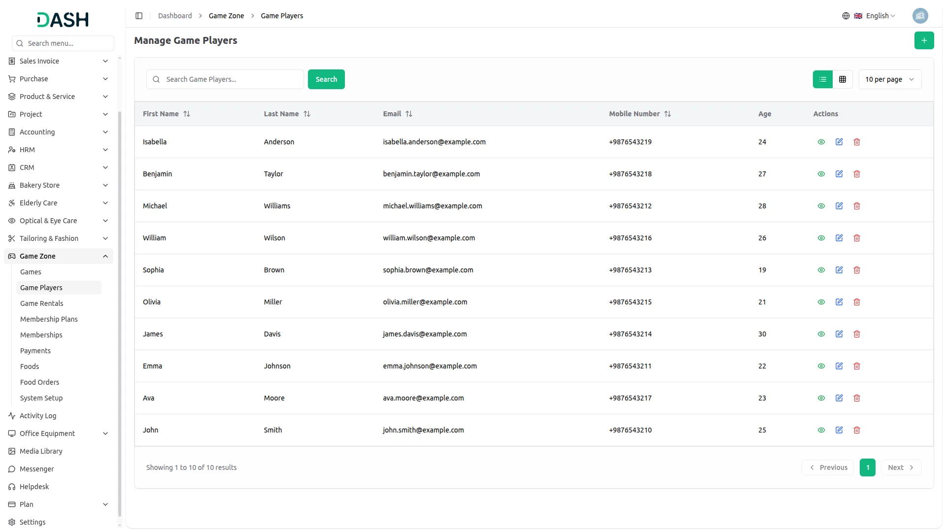Switch to grid view
This screenshot has height=532, width=946.
[843, 79]
